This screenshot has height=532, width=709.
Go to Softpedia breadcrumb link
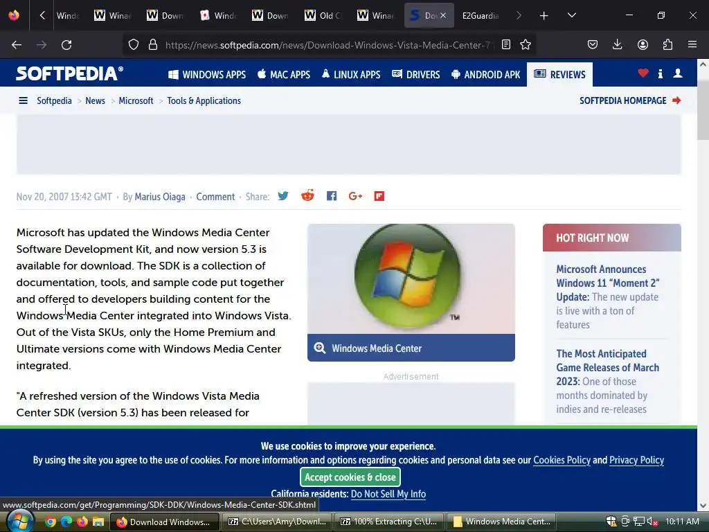click(x=54, y=100)
